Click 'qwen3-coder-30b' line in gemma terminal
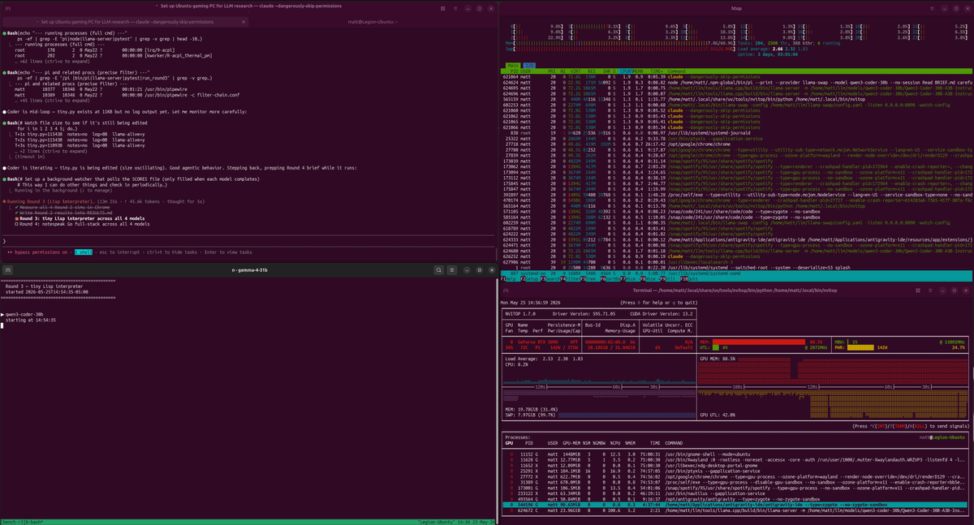Screen dimensions: 974x525 click(x=24, y=314)
